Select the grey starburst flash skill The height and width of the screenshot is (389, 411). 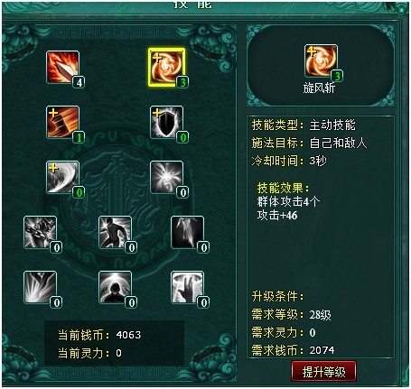click(166, 177)
